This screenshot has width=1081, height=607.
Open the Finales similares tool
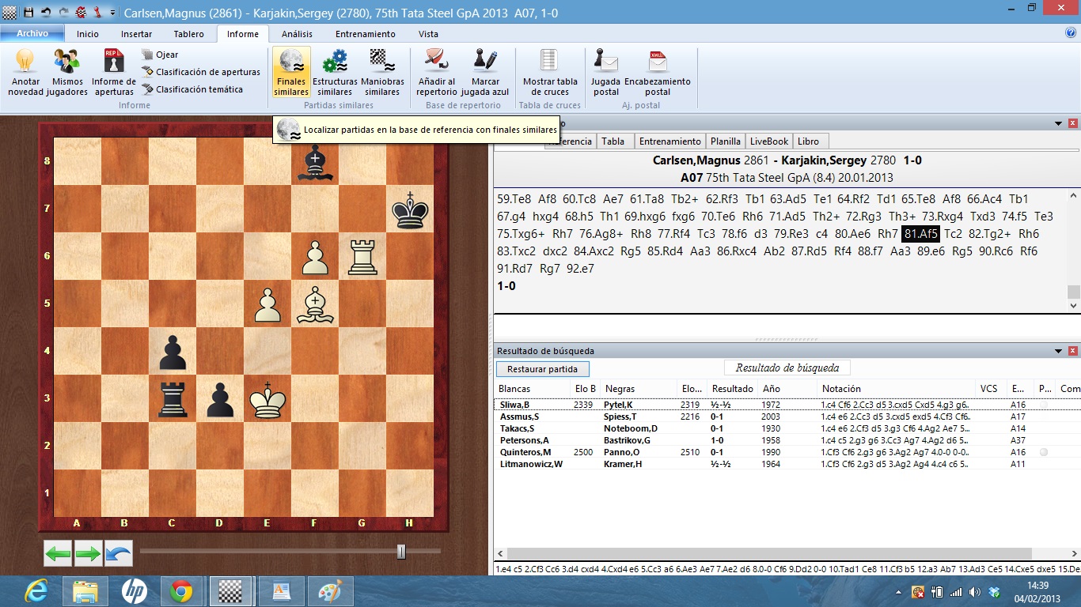(x=290, y=71)
